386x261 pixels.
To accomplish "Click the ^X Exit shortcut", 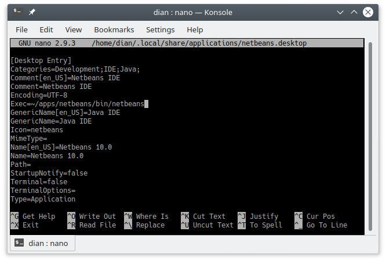I will pyautogui.click(x=24, y=225).
